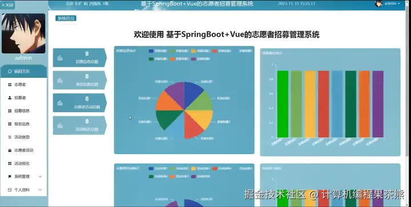Click the yellow bar in top bar chart

(x=310, y=104)
